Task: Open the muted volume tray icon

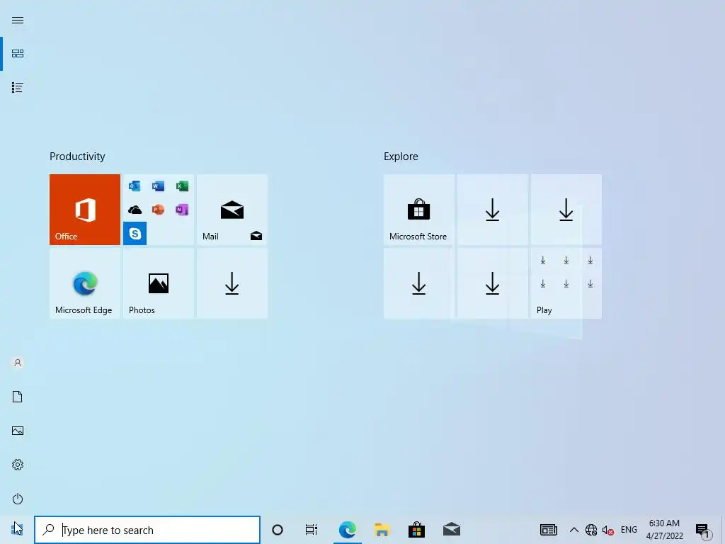Action: 608,530
